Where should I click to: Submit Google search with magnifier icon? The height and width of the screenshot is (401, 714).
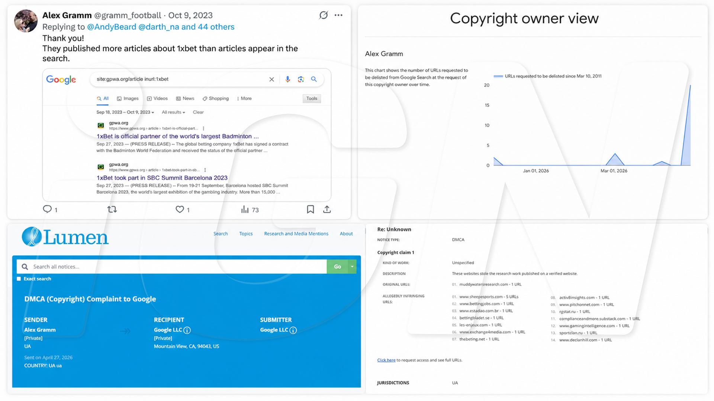point(314,79)
